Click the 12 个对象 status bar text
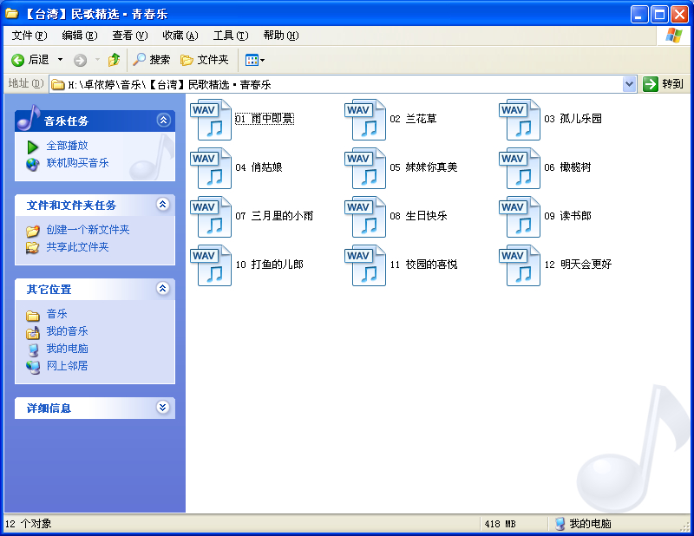Screen dimensions: 694x536 pos(29,524)
